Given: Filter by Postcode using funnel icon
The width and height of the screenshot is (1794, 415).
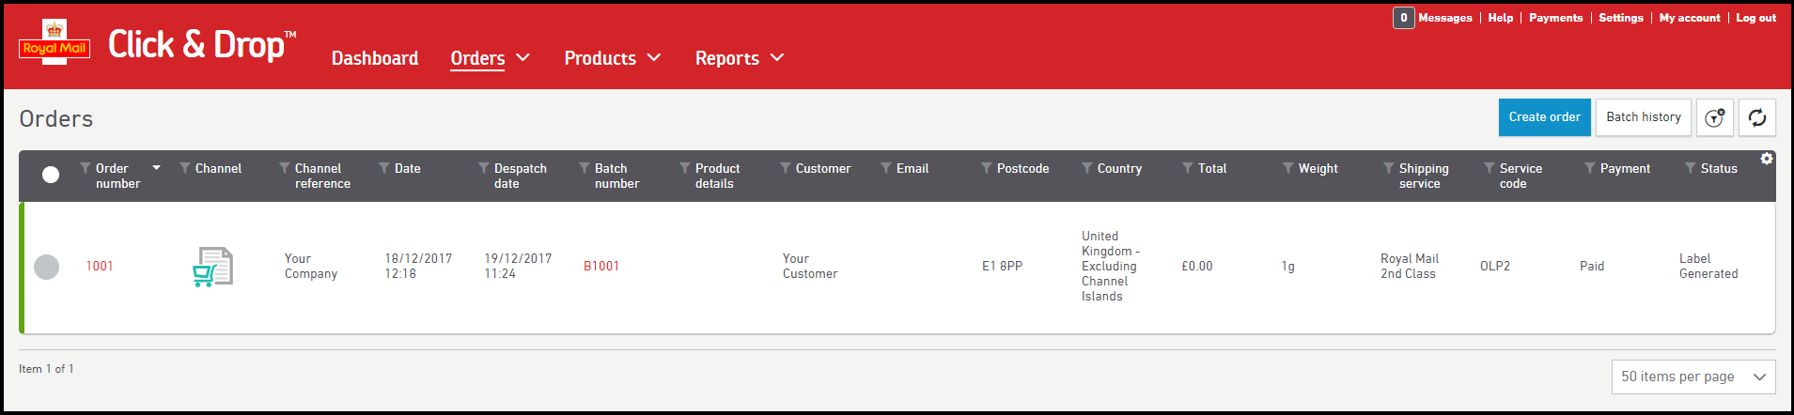Looking at the screenshot, I should tap(986, 168).
